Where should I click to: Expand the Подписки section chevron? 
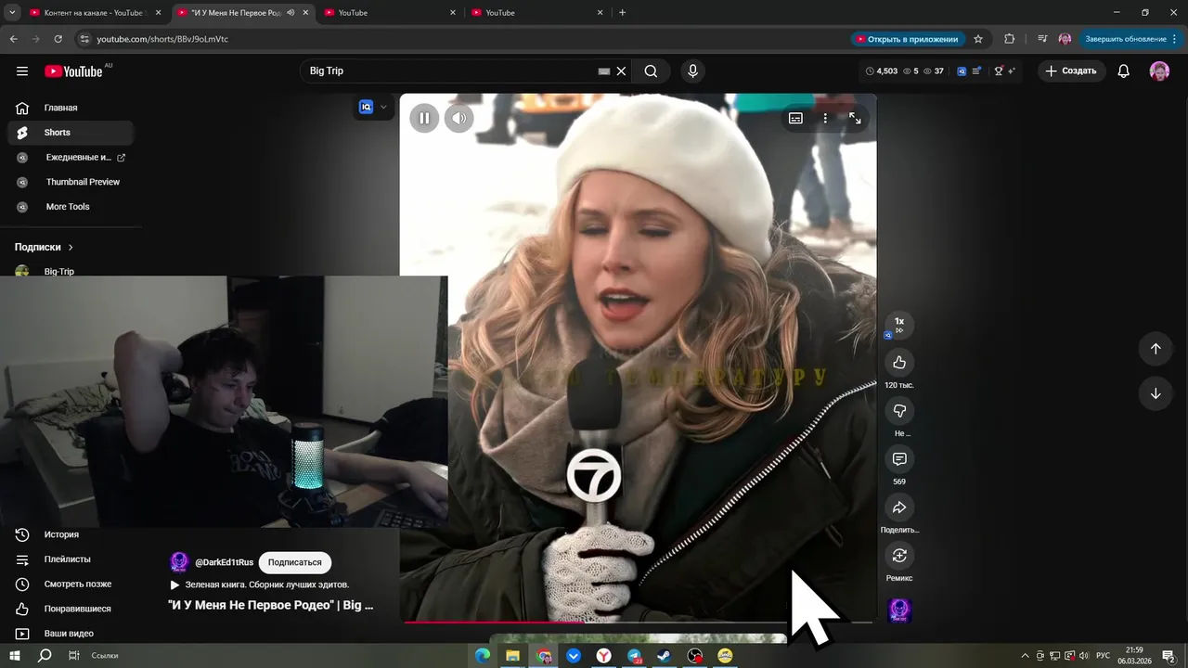pyautogui.click(x=71, y=248)
